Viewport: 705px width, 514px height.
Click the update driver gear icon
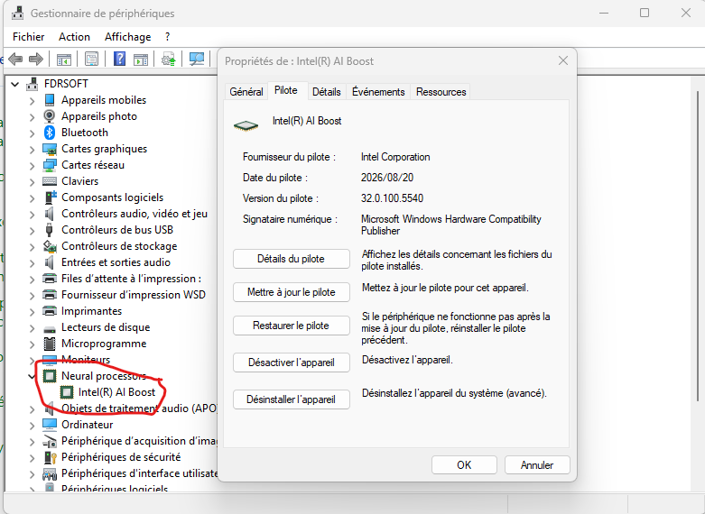pos(169,59)
